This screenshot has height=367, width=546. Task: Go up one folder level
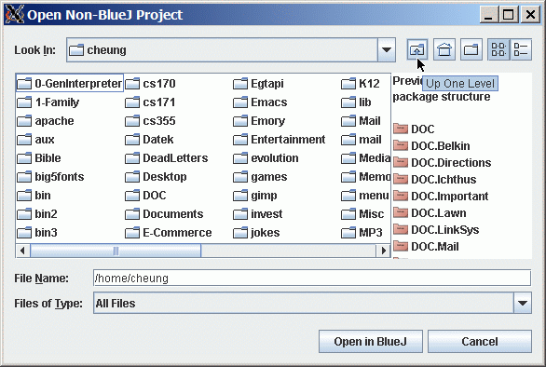click(x=417, y=49)
